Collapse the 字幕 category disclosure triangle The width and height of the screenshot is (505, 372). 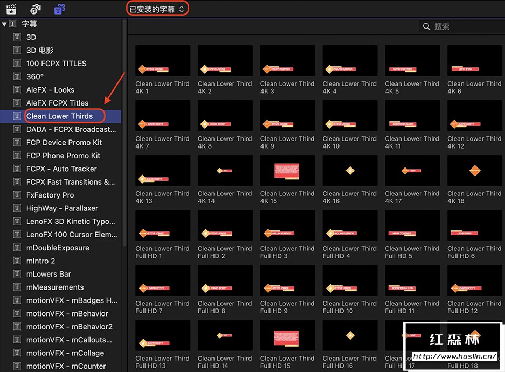(x=4, y=24)
